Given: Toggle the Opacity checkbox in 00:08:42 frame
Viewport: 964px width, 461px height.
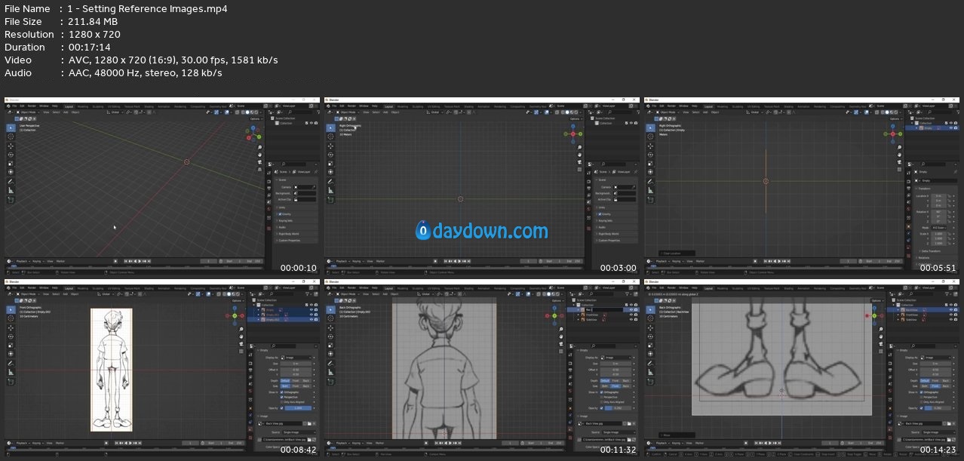Looking at the screenshot, I should click(281, 408).
